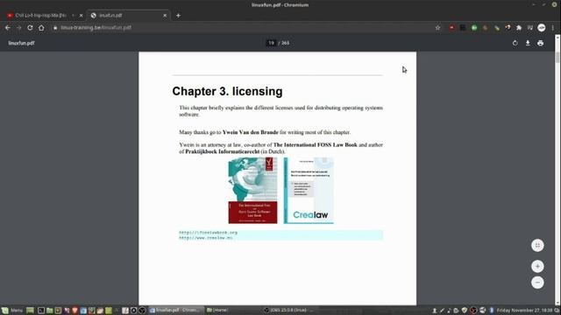561x315 pixels.
Task: Open the Chromium three-dot menu
Action: coord(553,27)
